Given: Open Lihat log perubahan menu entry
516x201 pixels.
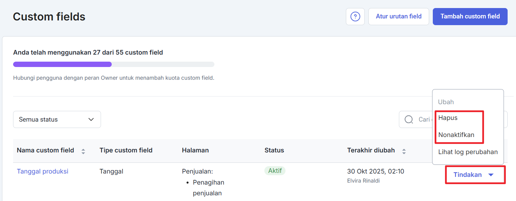Looking at the screenshot, I should [x=468, y=152].
